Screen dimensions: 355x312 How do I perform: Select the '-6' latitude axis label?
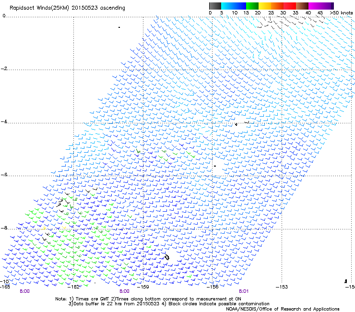coord(4,174)
